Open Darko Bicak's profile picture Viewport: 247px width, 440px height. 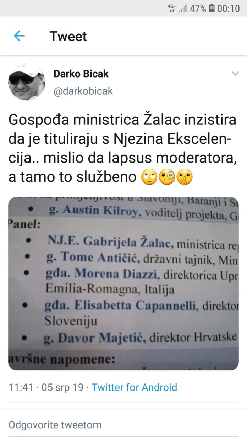(x=27, y=82)
